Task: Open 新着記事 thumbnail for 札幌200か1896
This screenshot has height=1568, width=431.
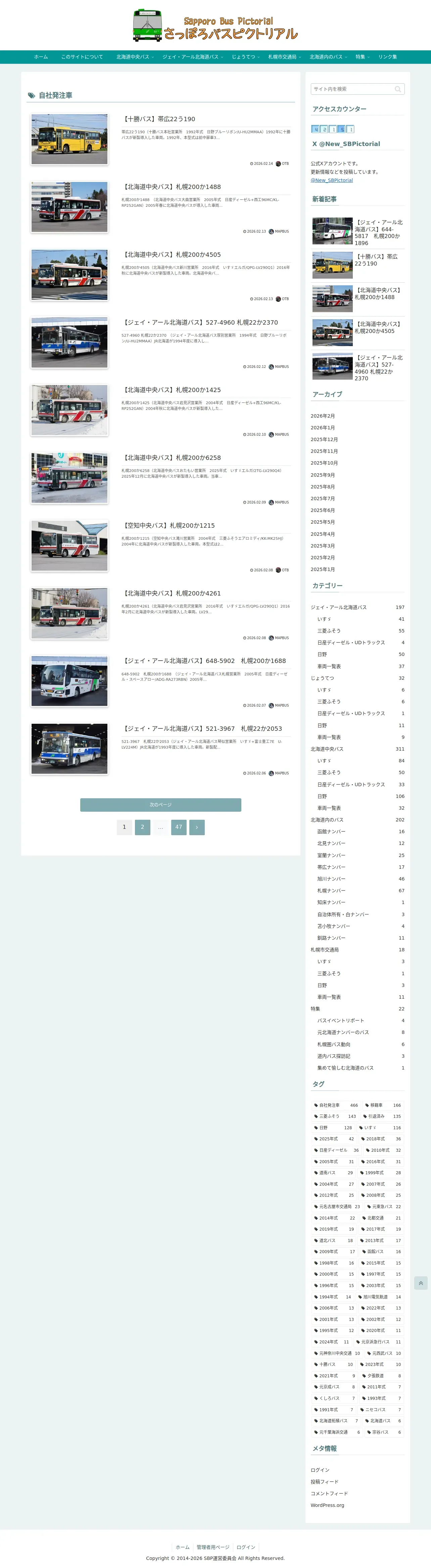Action: pyautogui.click(x=332, y=231)
